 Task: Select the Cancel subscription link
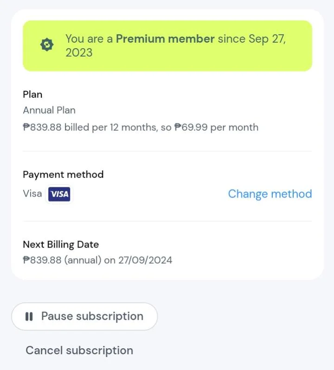(79, 350)
